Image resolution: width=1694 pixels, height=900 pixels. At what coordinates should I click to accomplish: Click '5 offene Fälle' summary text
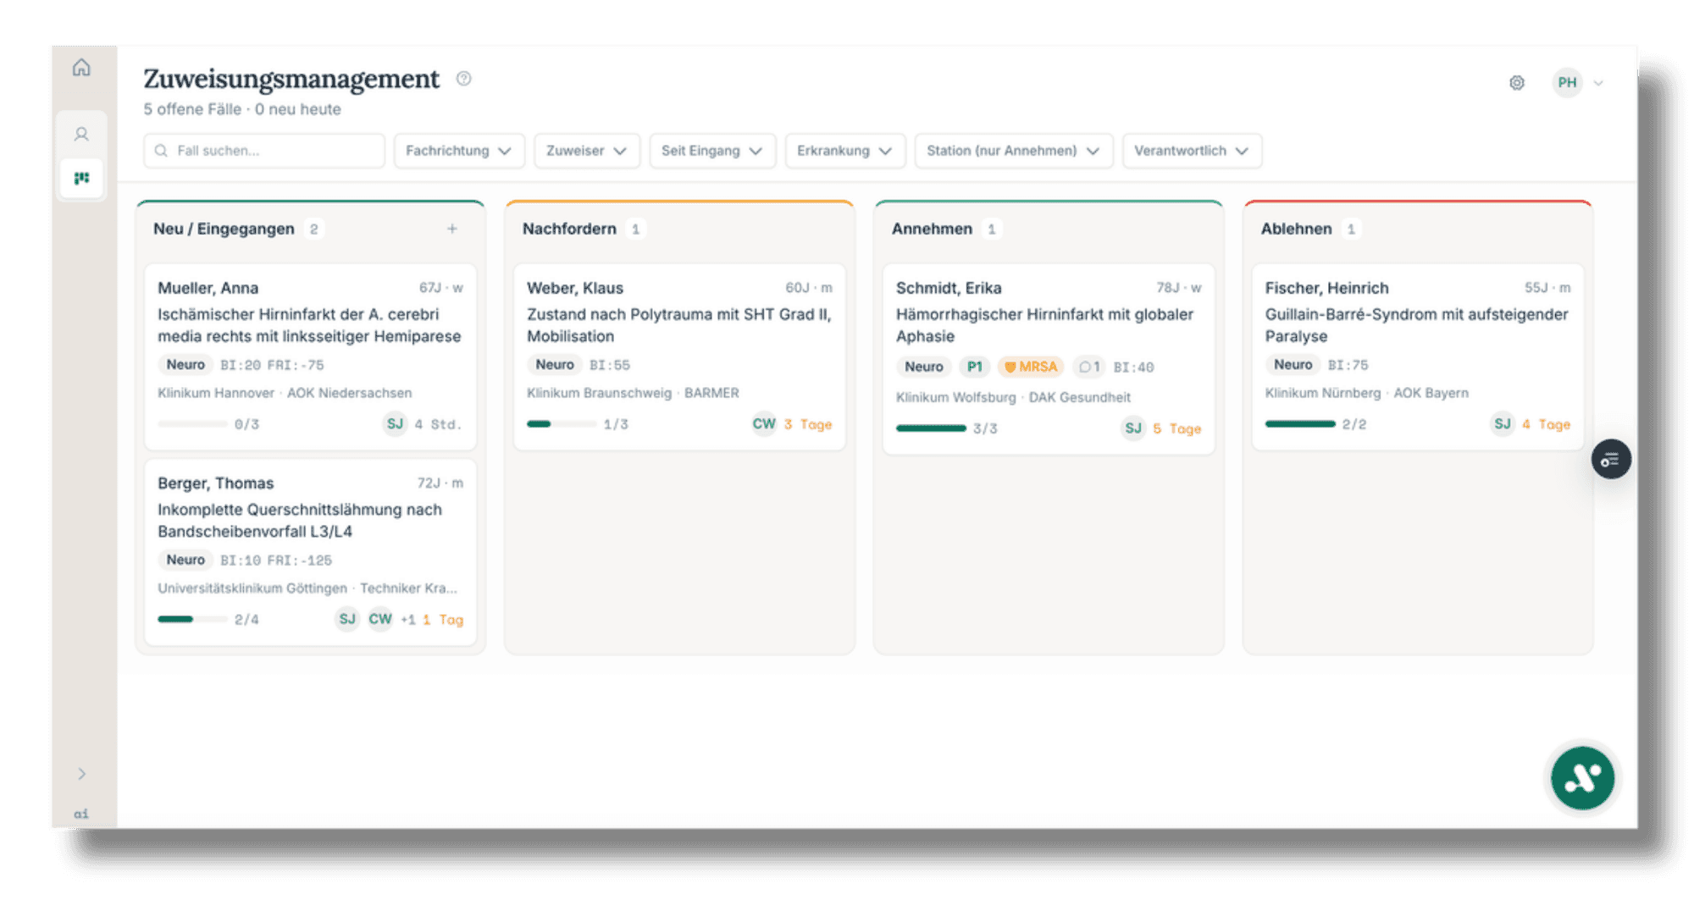click(x=192, y=109)
